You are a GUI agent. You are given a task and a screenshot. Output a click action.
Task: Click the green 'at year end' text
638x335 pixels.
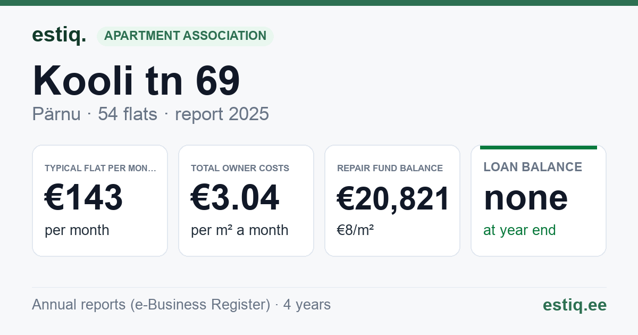coord(519,230)
